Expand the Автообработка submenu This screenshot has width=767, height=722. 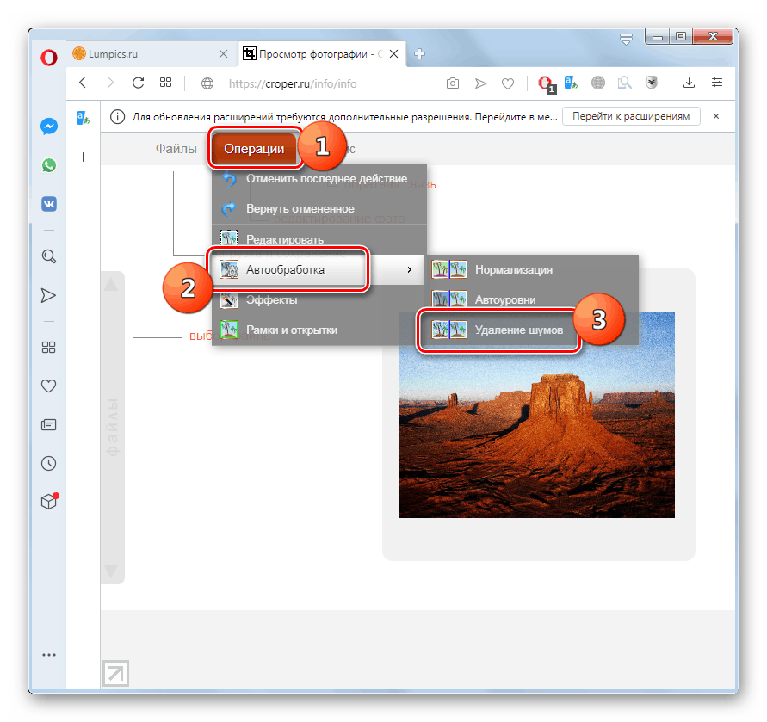click(318, 269)
